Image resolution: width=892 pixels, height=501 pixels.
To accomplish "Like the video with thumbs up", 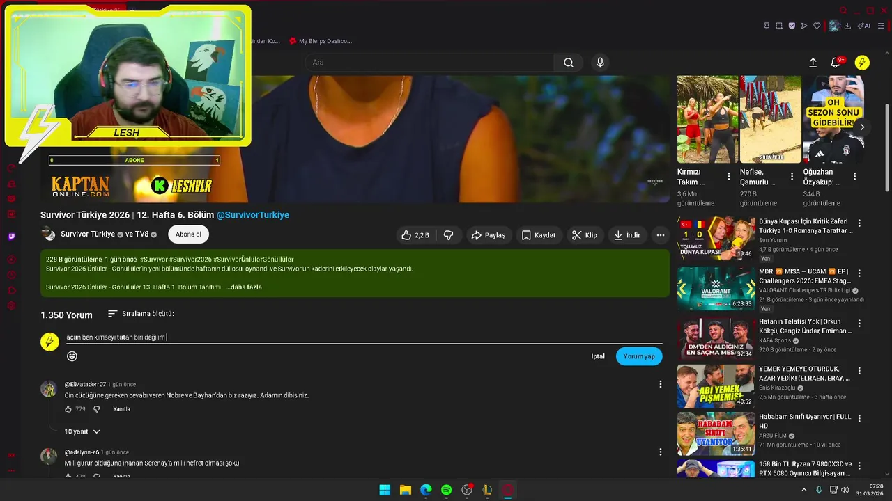I will click(x=415, y=235).
